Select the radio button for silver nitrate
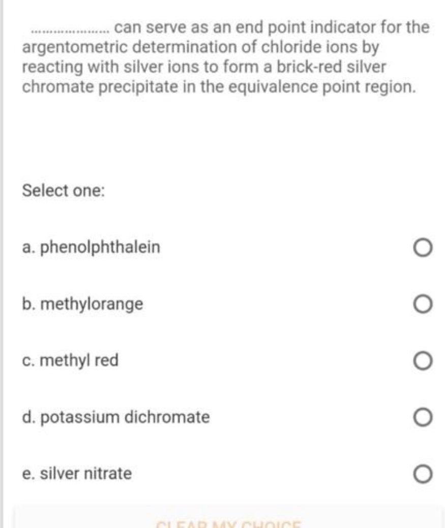 coord(422,473)
